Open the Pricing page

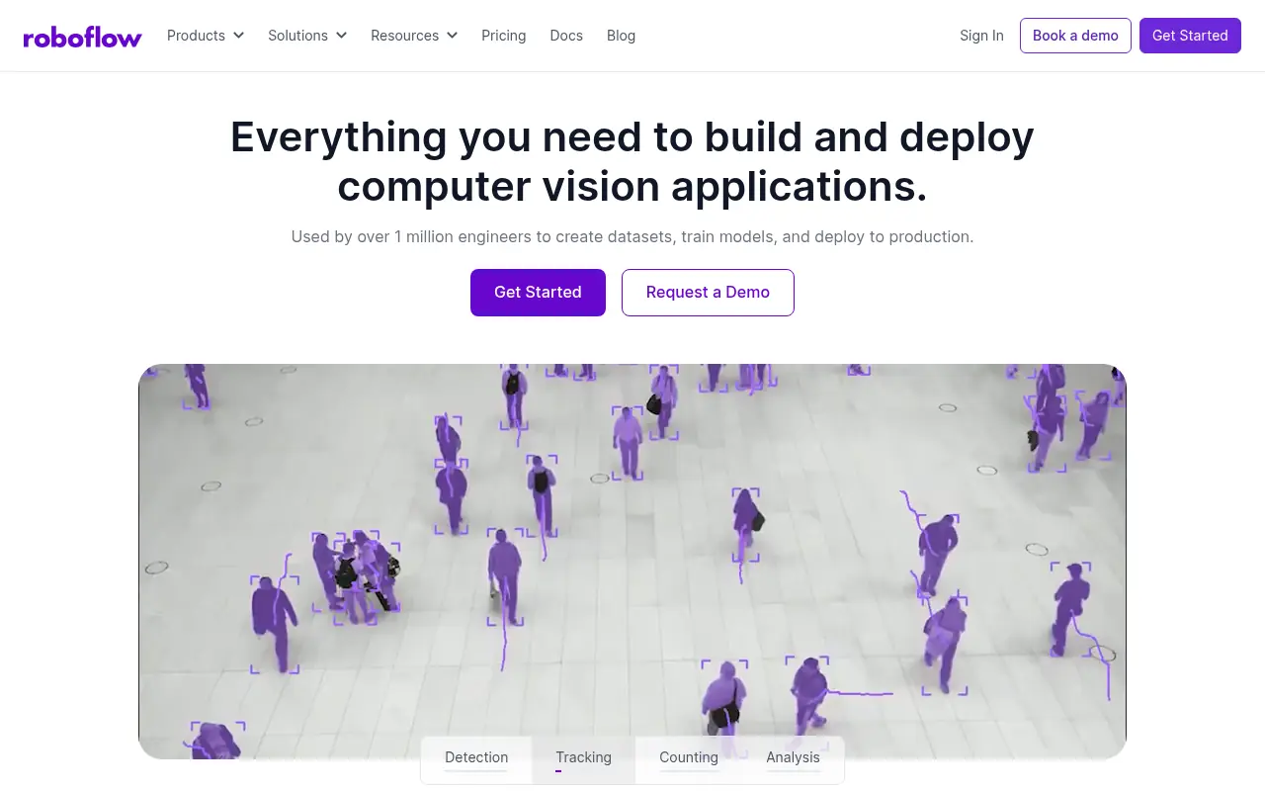pos(503,36)
